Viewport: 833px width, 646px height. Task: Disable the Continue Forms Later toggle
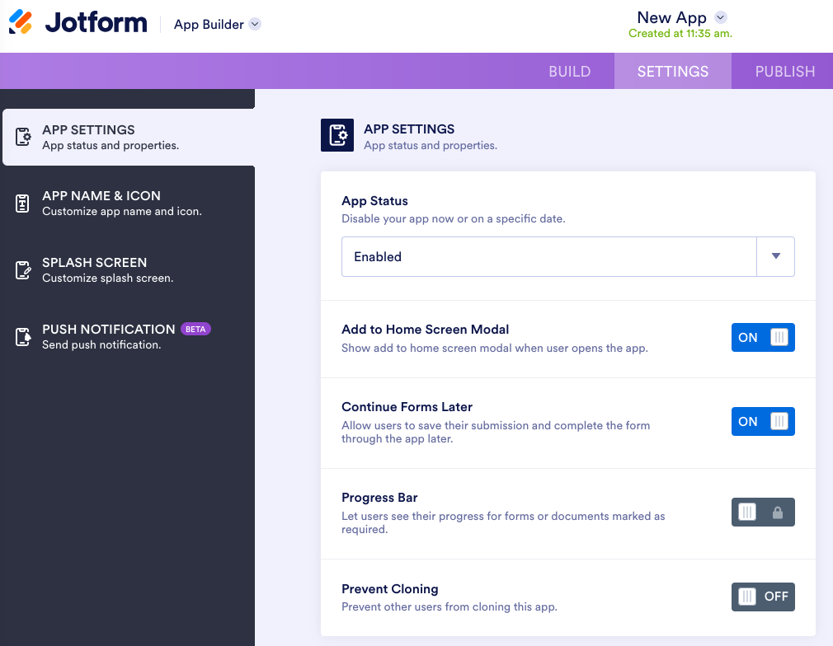coord(763,422)
